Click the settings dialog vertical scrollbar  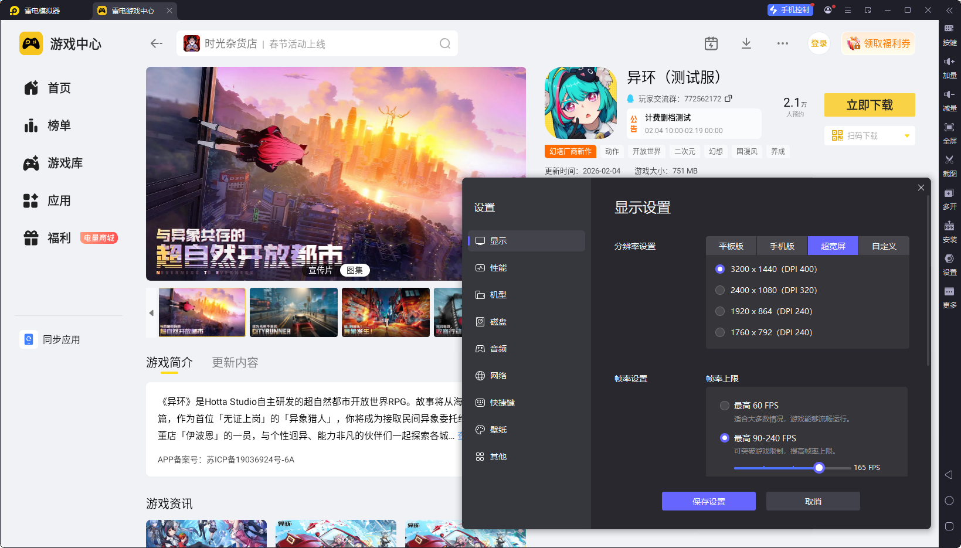pyautogui.click(x=928, y=280)
